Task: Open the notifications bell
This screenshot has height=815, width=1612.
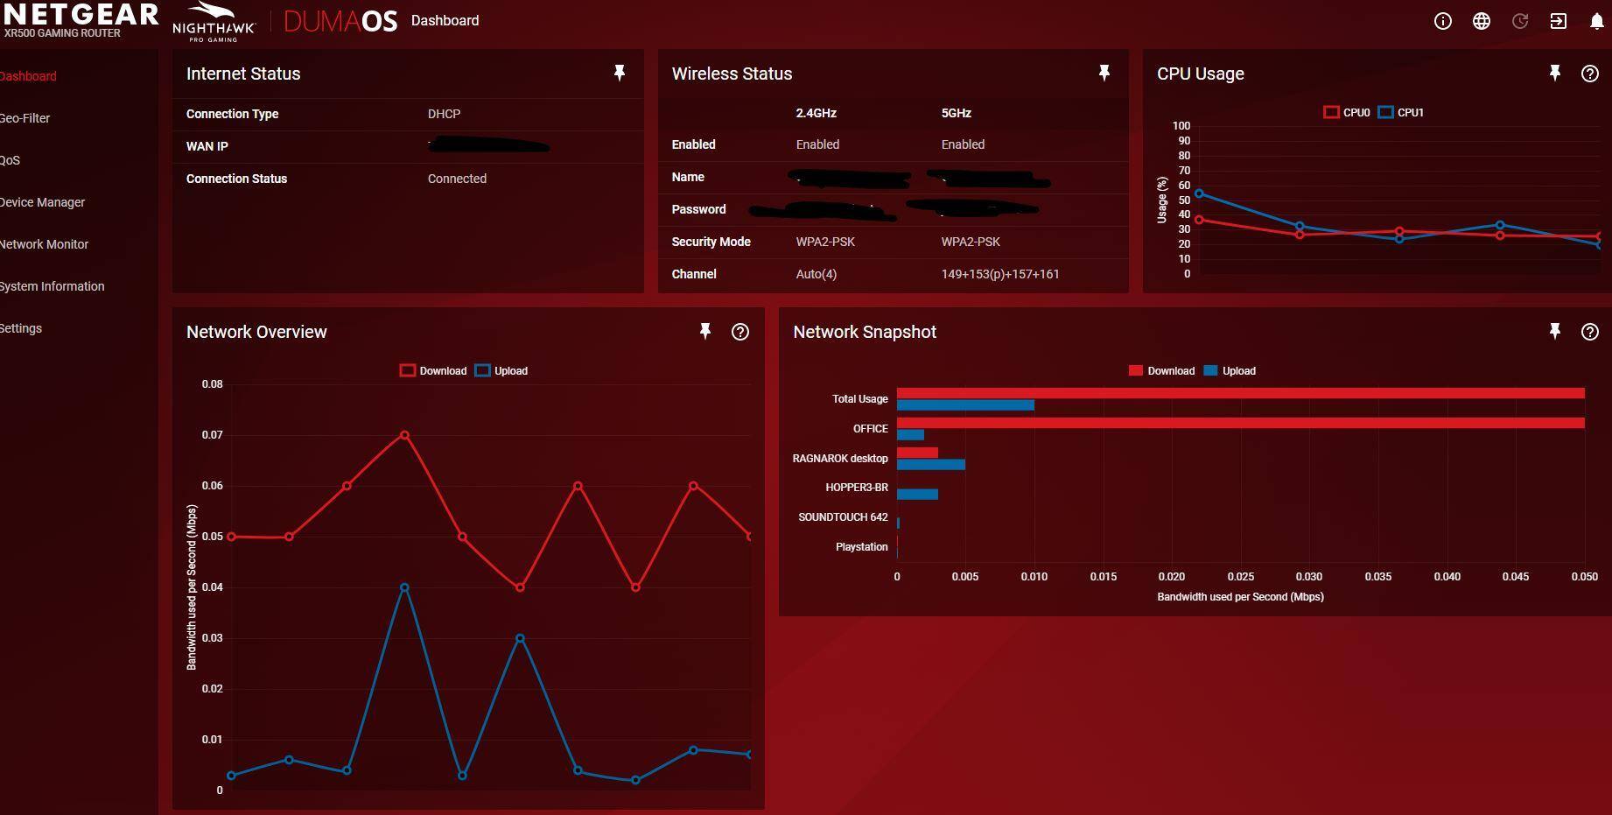Action: point(1596,21)
